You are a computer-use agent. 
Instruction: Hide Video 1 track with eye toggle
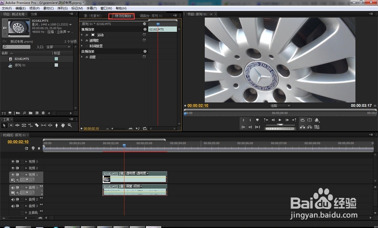click(x=13, y=174)
